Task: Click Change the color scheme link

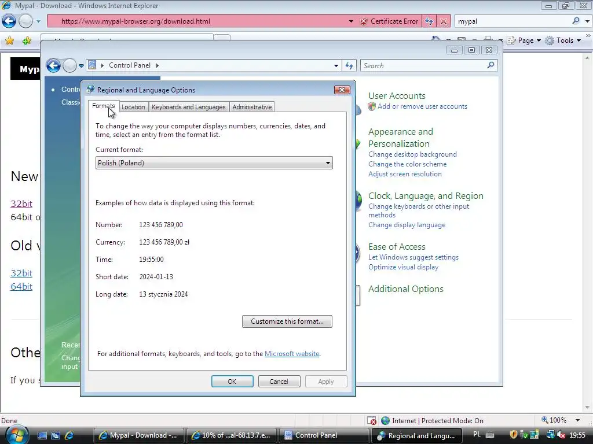Action: pos(407,164)
